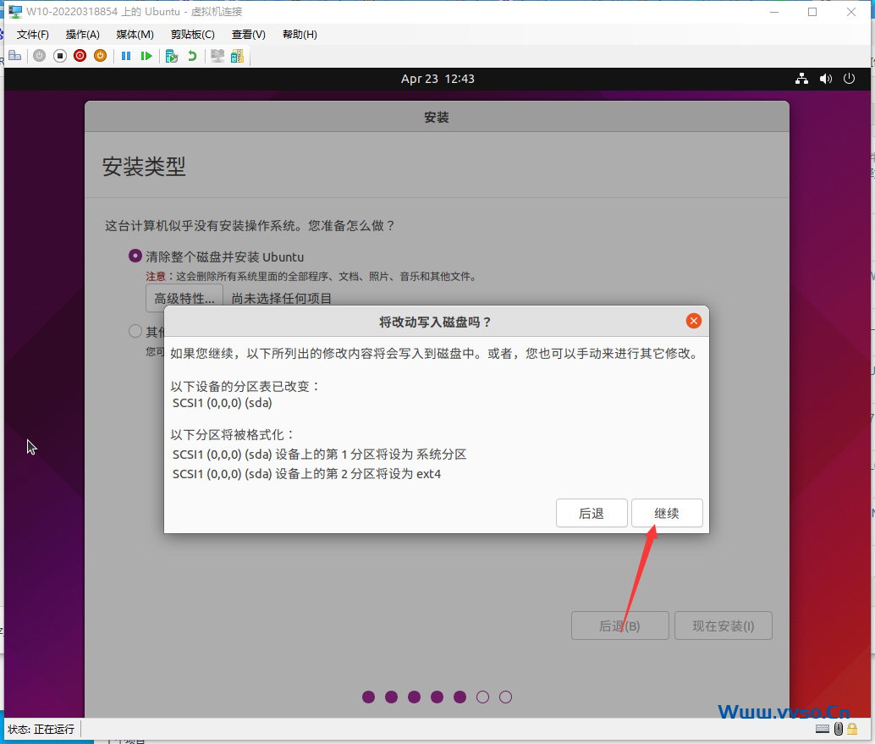
Task: Select the 其他选项 radio option
Action: pos(135,331)
